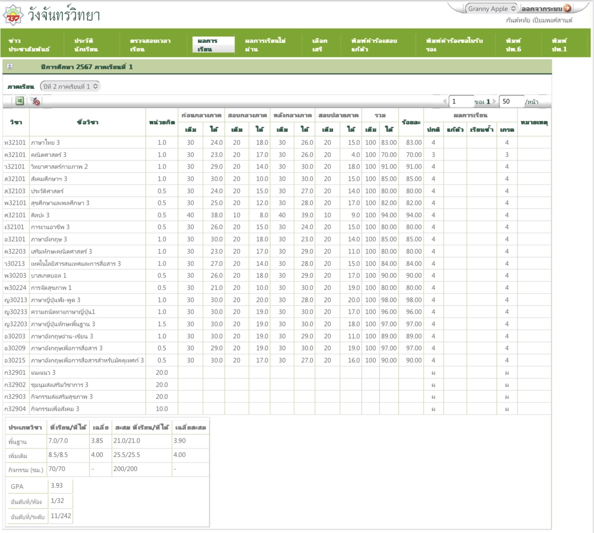This screenshot has height=533, width=594.
Task: Go to next page arrow
Action: coord(494,101)
